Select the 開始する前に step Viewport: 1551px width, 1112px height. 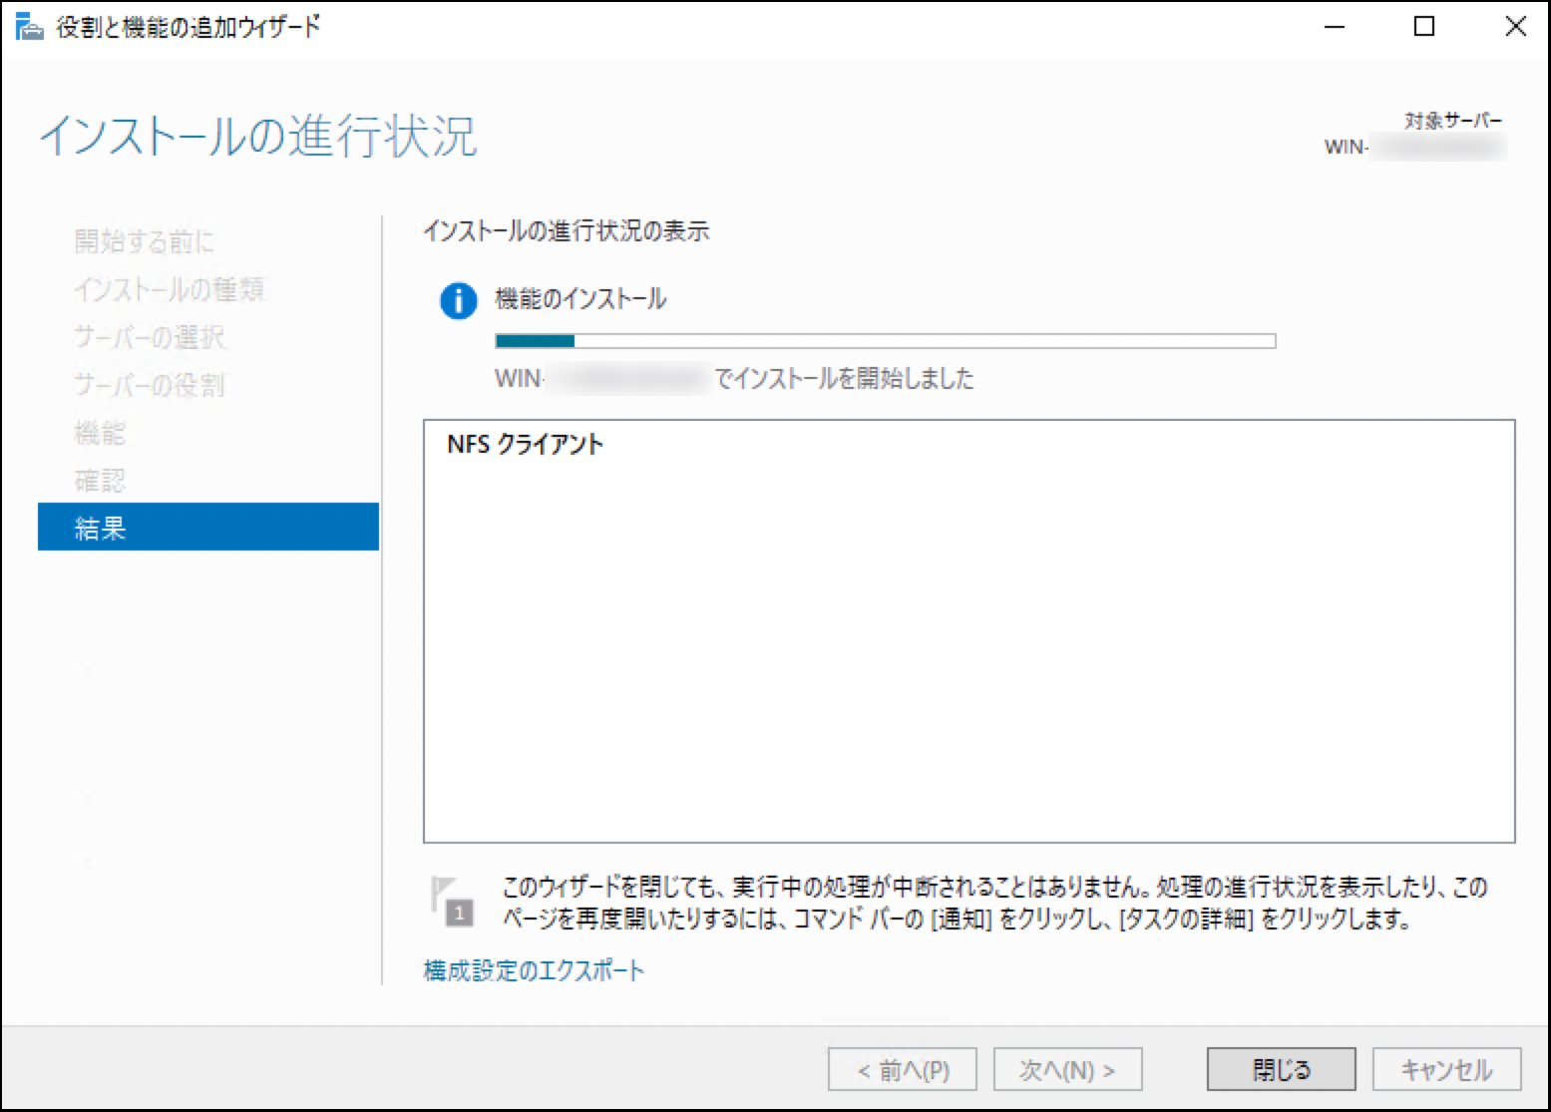pos(144,240)
